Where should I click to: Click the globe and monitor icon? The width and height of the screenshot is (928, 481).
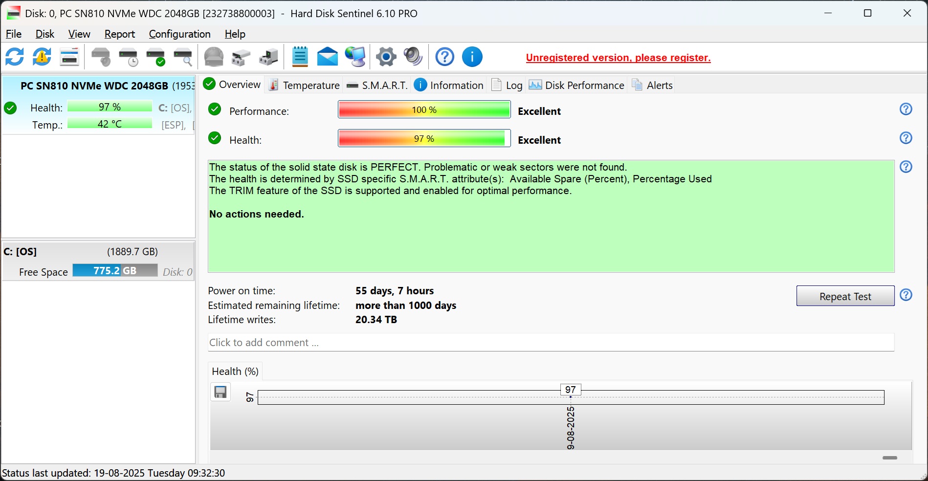355,57
